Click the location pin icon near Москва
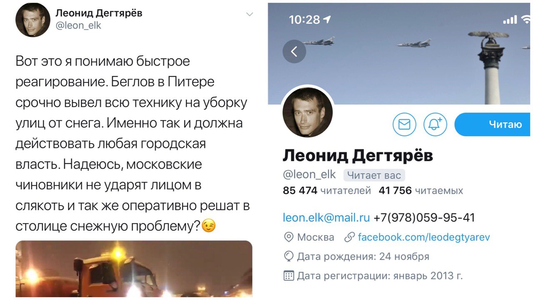The height and width of the screenshot is (300, 533). pos(288,237)
